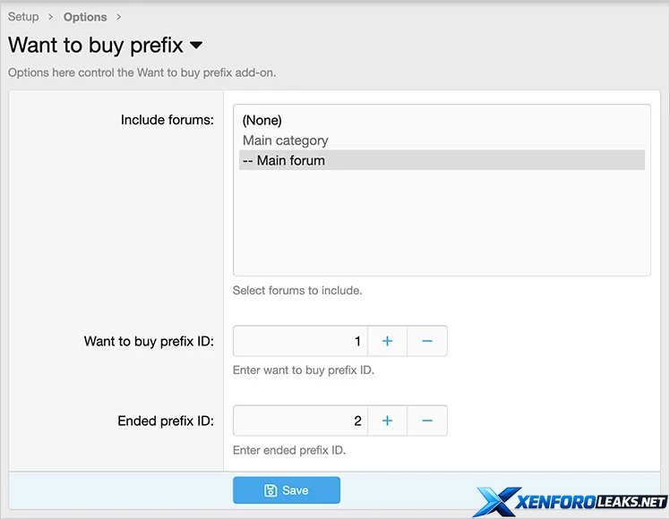Increase the Want to buy prefix ID
Image resolution: width=670 pixels, height=519 pixels.
click(x=388, y=341)
